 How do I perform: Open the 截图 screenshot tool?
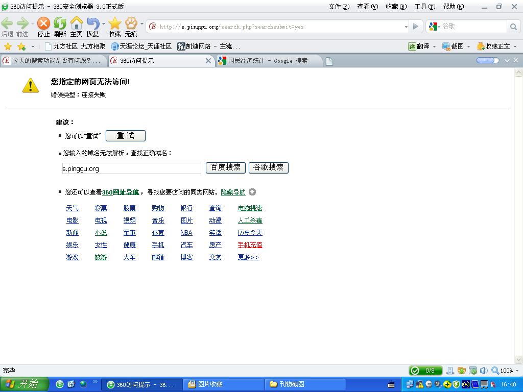(x=453, y=46)
